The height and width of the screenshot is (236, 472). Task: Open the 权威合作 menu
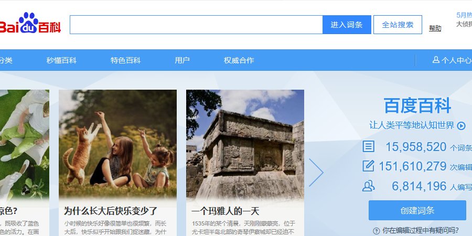pos(239,60)
